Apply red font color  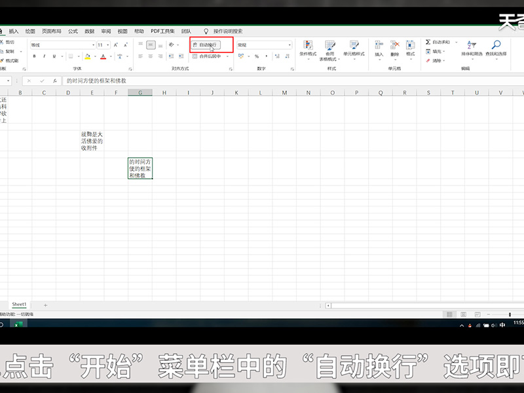click(x=103, y=56)
